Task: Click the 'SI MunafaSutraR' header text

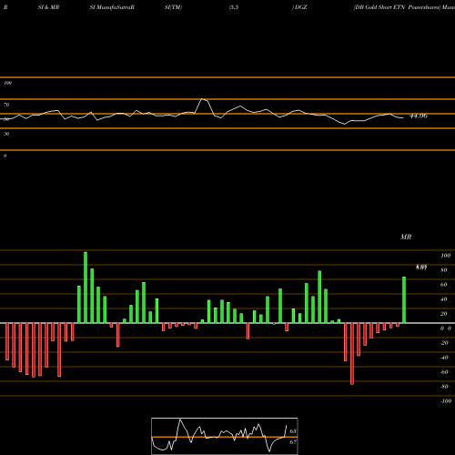Action: (112, 7)
